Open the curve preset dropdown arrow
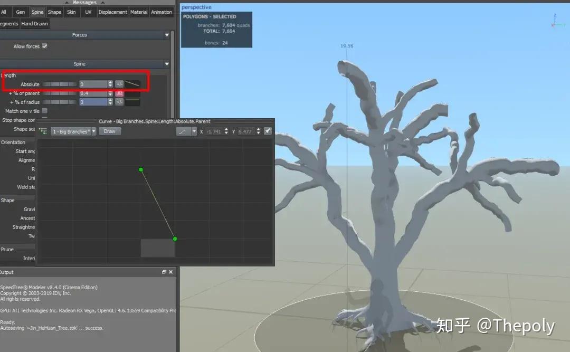This screenshot has height=352, width=570. pos(194,131)
